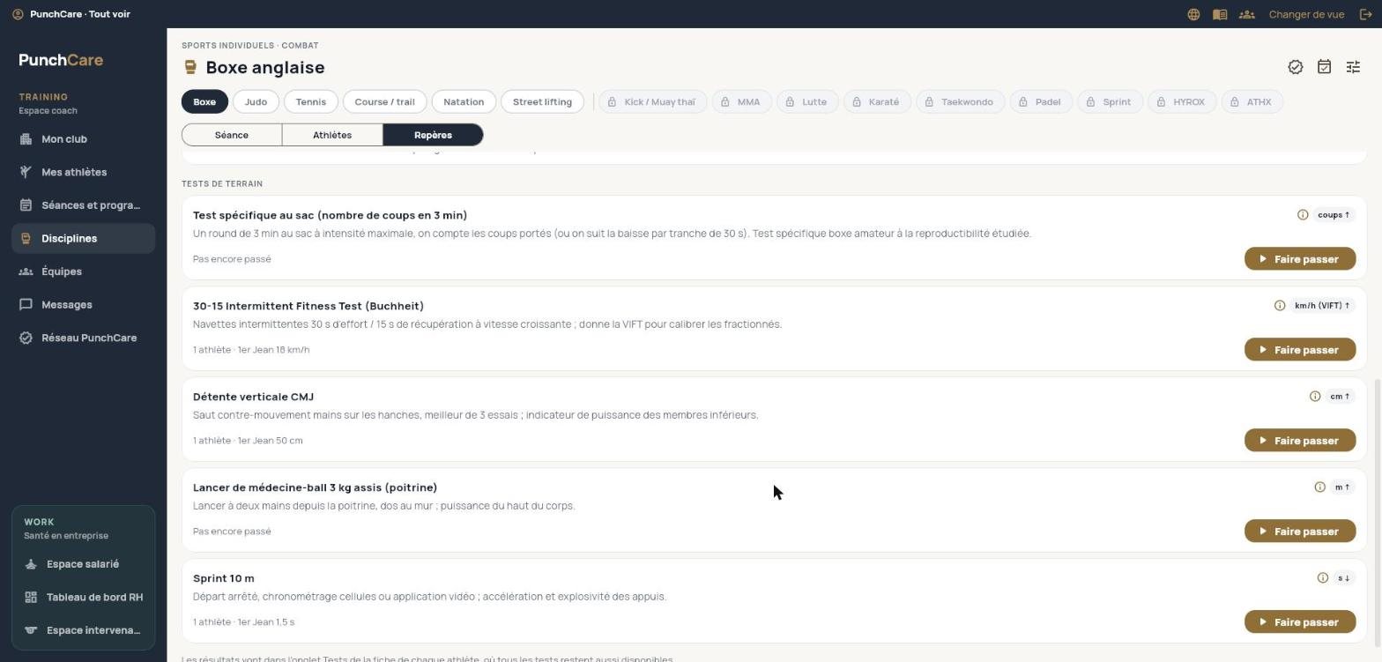Open the language globe icon
This screenshot has height=662, width=1382.
pyautogui.click(x=1193, y=14)
